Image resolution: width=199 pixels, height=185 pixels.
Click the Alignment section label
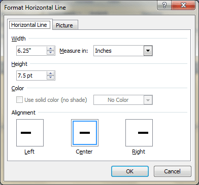click(23, 113)
